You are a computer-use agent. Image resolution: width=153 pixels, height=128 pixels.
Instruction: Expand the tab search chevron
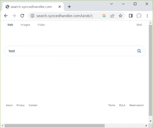pyautogui.click(x=112, y=4)
